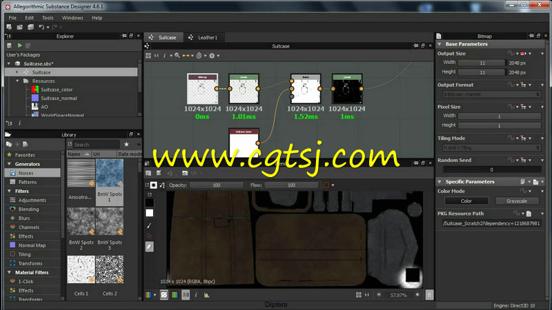Collapse the Base Parameters section
The image size is (552, 310).
pyautogui.click(x=440, y=44)
